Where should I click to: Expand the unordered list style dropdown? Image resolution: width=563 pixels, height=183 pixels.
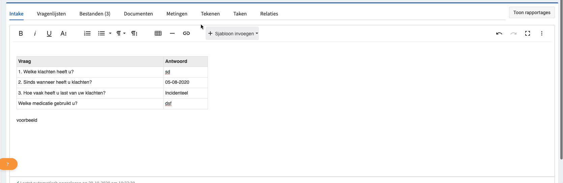click(110, 33)
